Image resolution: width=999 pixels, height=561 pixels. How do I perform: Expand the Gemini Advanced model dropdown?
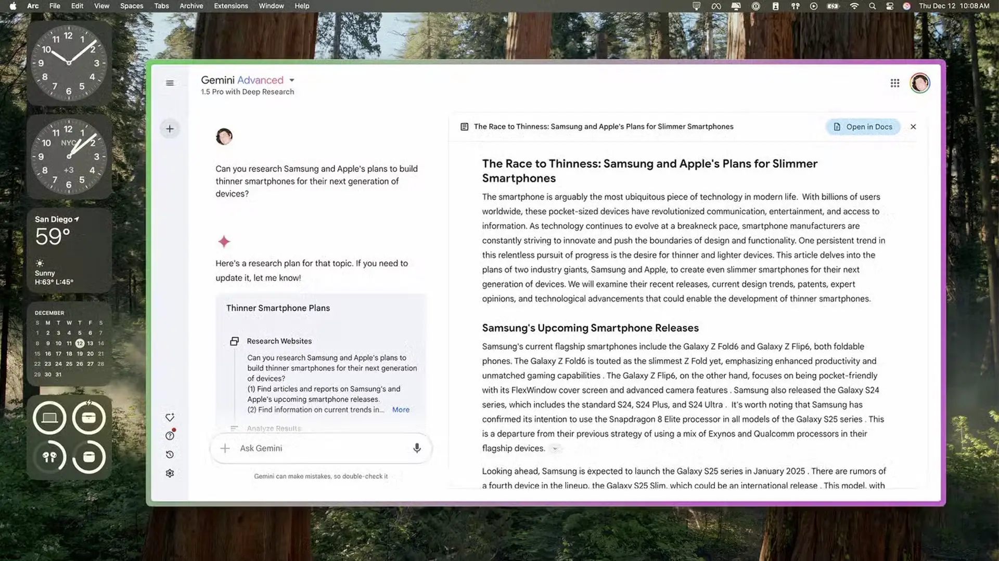point(292,80)
